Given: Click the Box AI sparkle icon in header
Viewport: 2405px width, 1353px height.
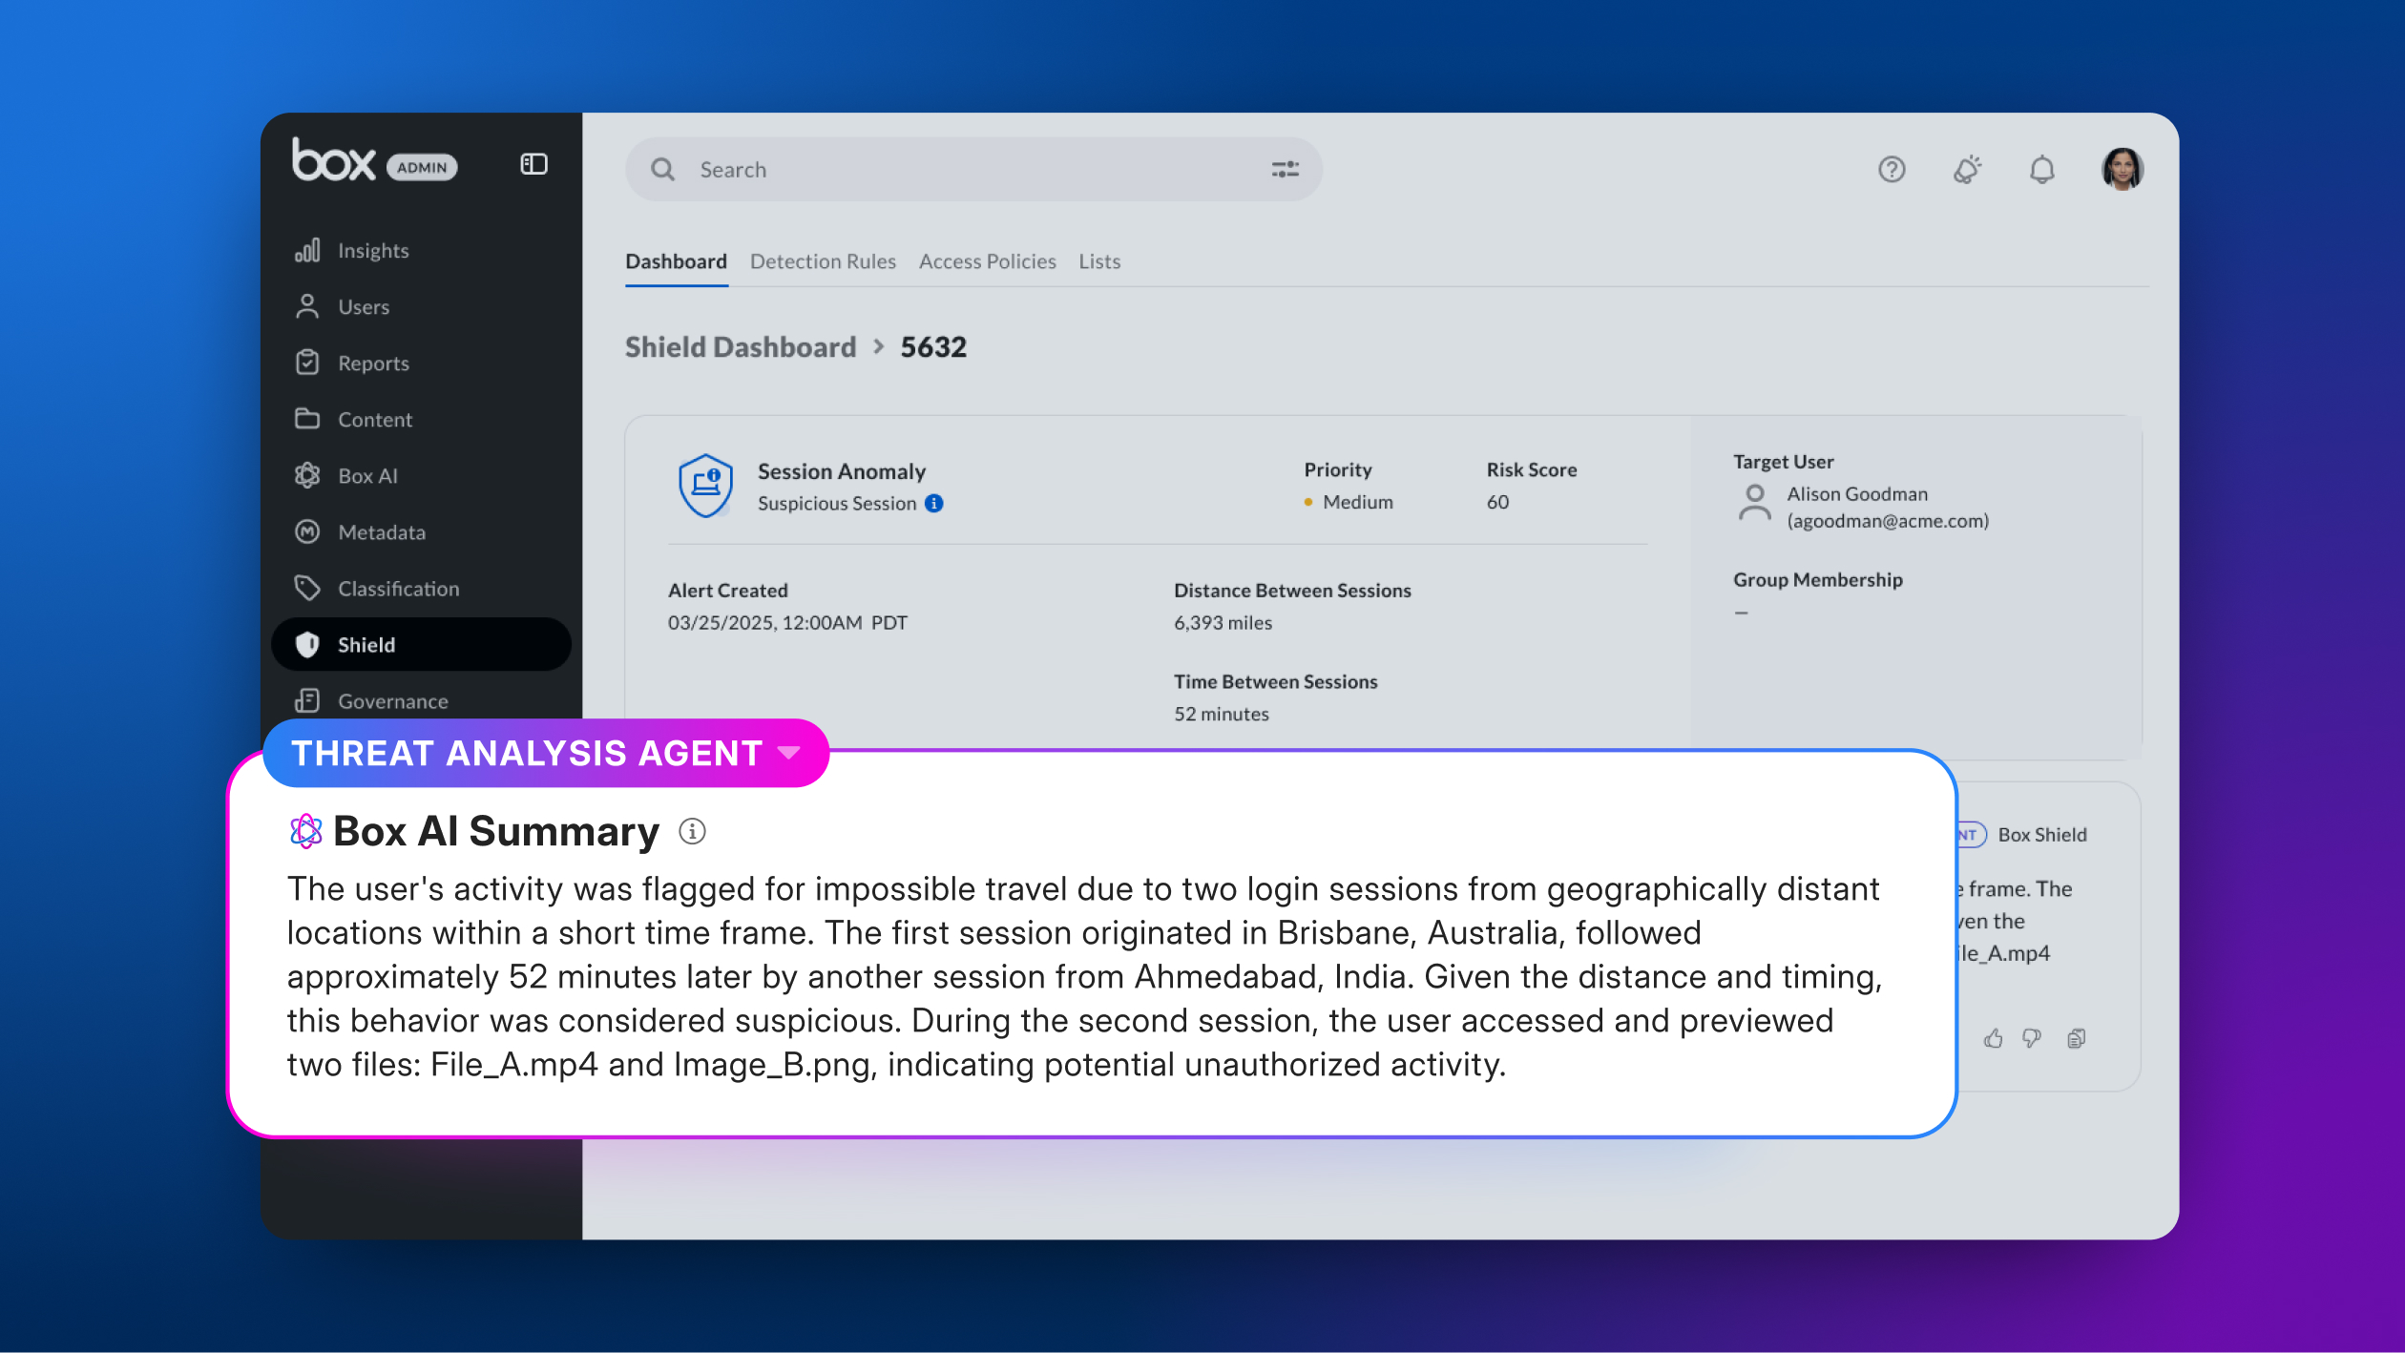Looking at the screenshot, I should (x=1966, y=169).
